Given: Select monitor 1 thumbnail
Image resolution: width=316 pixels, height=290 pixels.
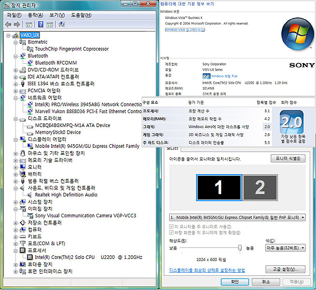Looking at the screenshot, I should tap(219, 187).
